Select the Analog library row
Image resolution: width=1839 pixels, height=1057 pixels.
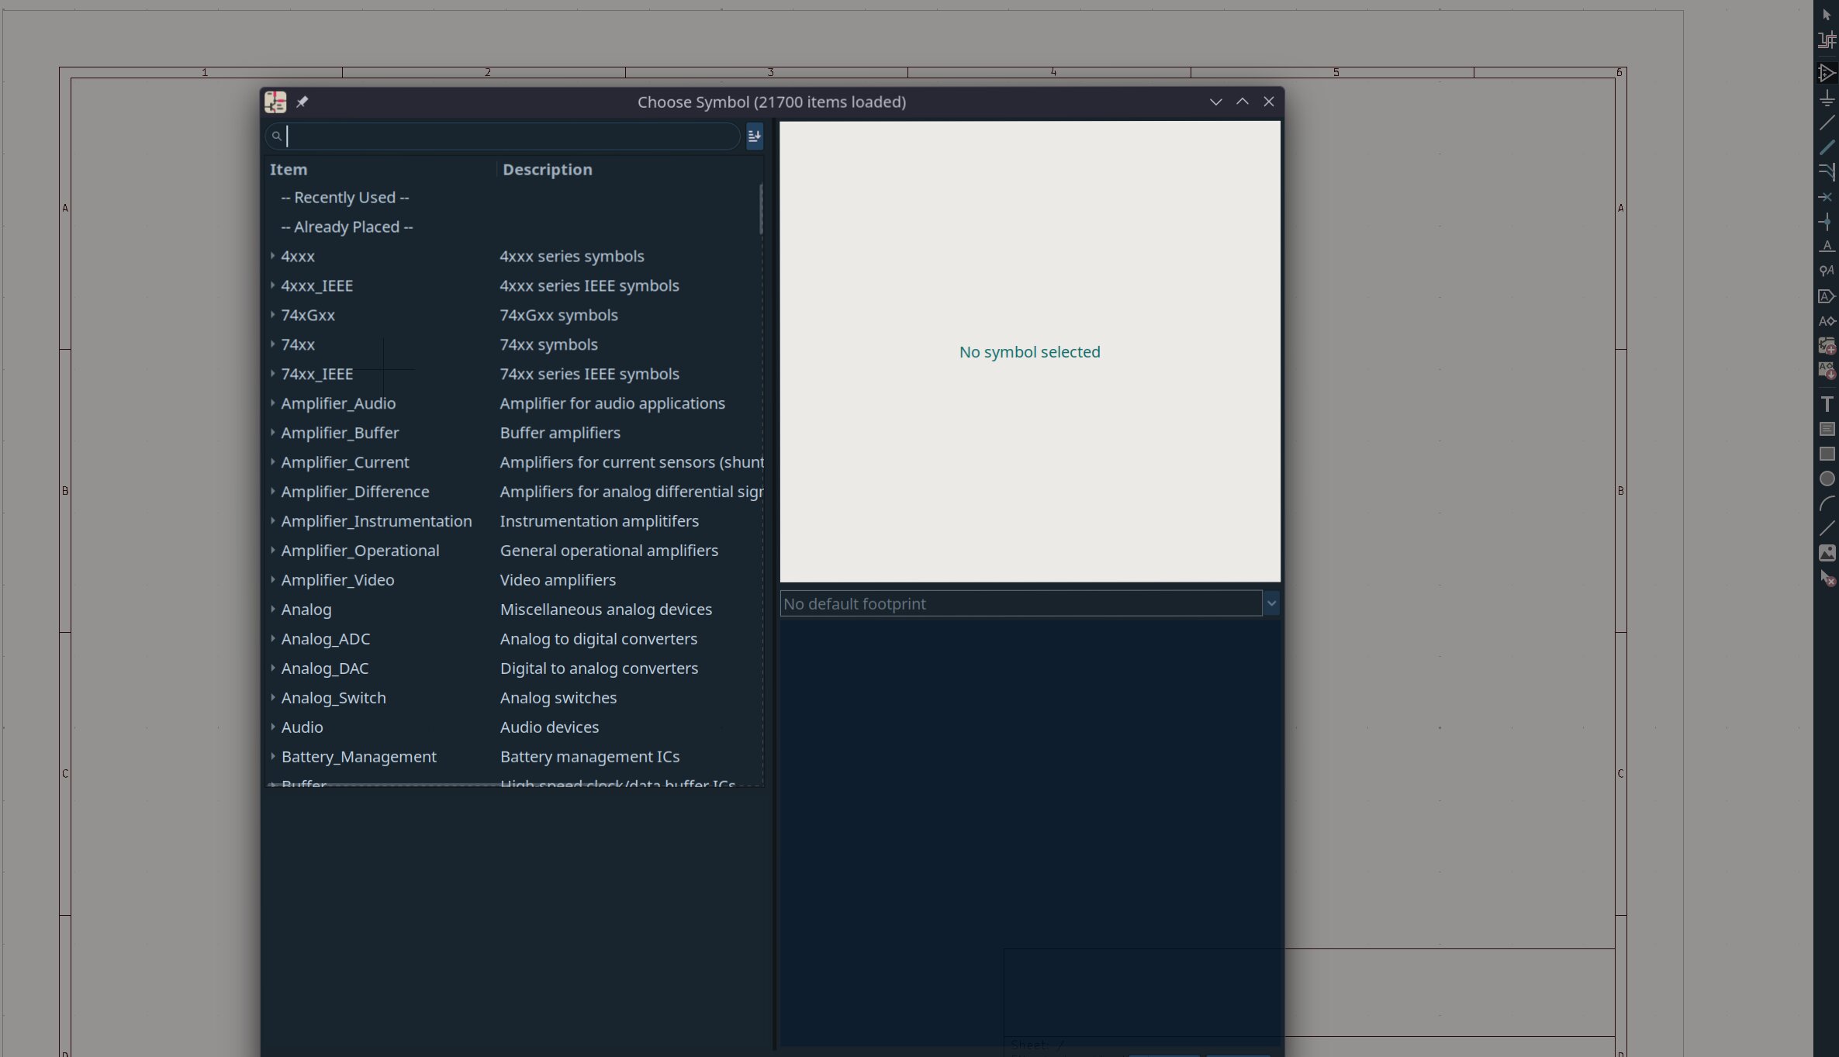click(x=512, y=610)
